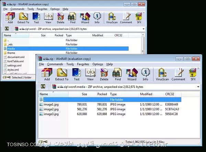Click Delete icon in front WinRAR window
206x152 pixels.
pyautogui.click(x=104, y=74)
